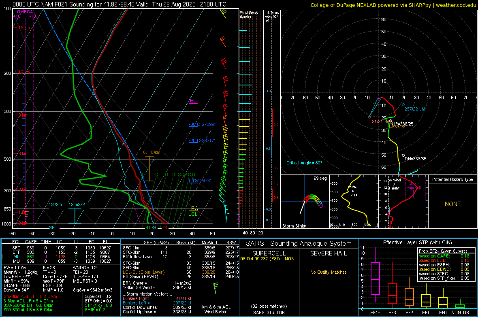Image resolution: width=478 pixels, height=317 pixels.
Task: Click the '12 m2s2' label
Action: (77, 204)
